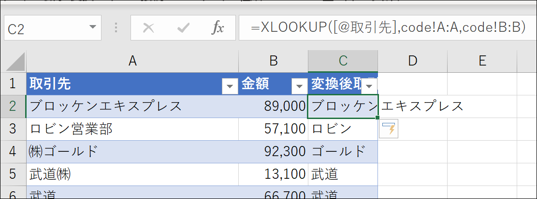
Task: Click header cell 金額
Action: click(x=273, y=84)
